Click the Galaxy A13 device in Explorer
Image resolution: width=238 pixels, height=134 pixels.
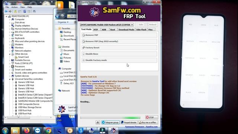pos(68,83)
